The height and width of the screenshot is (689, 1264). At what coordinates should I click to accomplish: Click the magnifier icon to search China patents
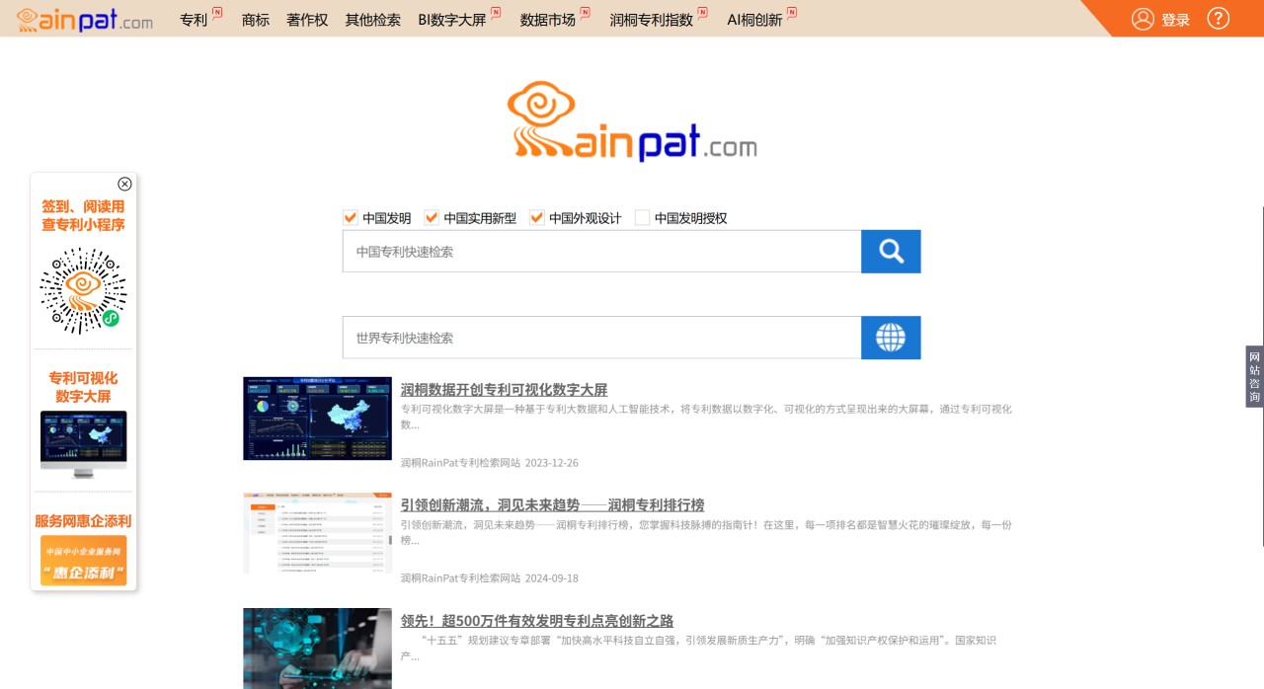pyautogui.click(x=890, y=251)
